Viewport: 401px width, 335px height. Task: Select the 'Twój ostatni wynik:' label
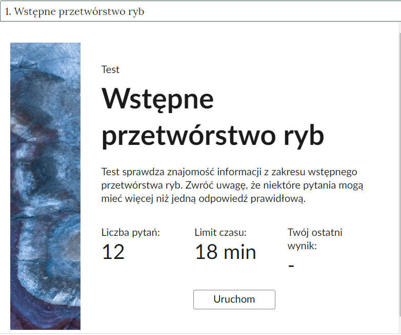point(315,239)
